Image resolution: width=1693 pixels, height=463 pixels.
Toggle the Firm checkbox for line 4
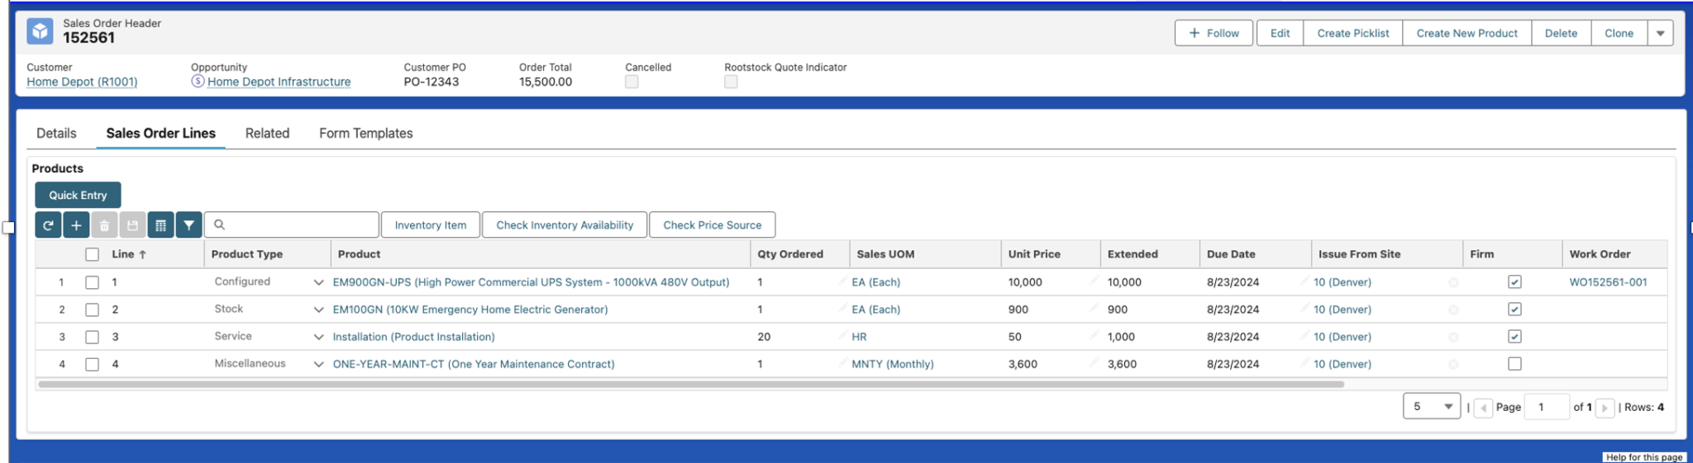tap(1514, 364)
